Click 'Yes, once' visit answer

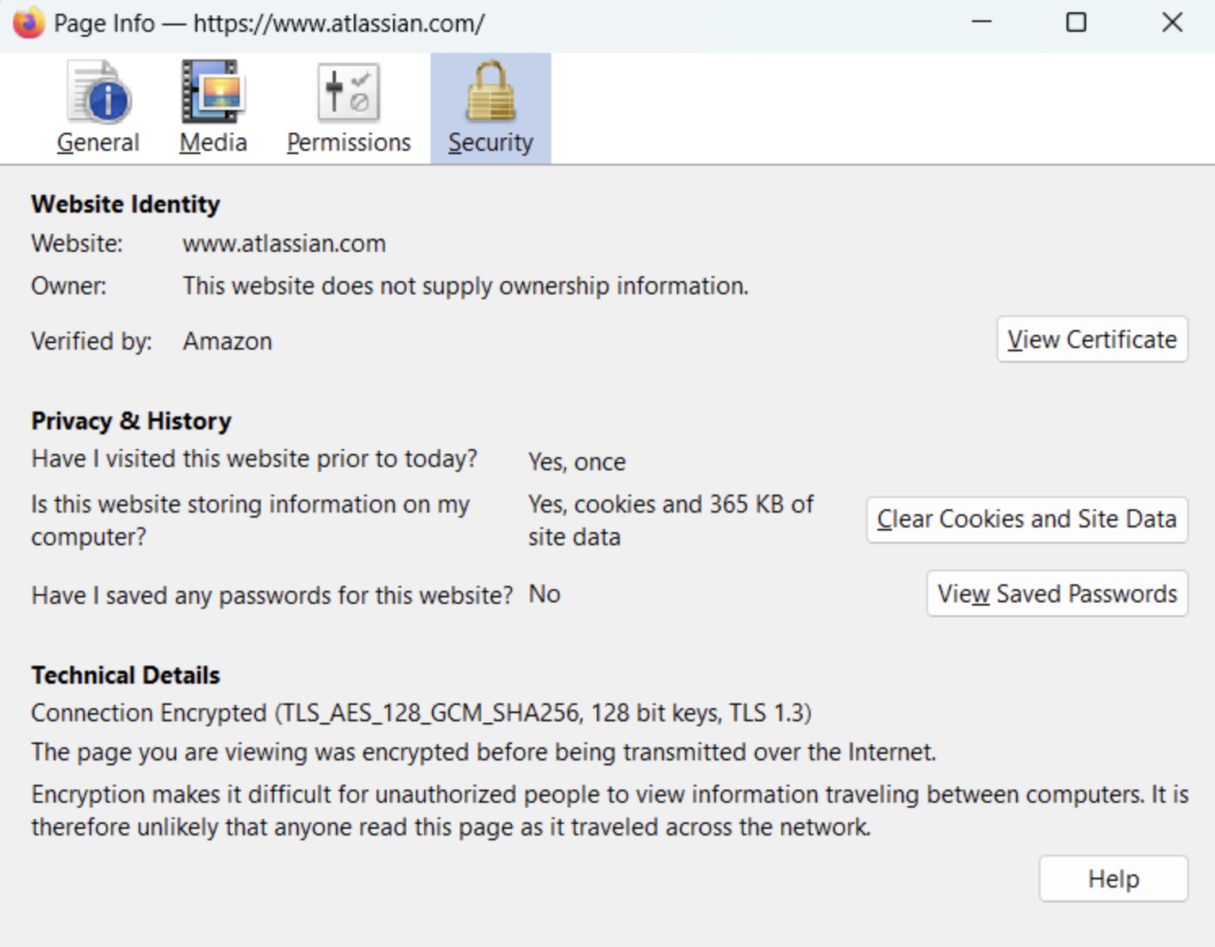(x=577, y=462)
